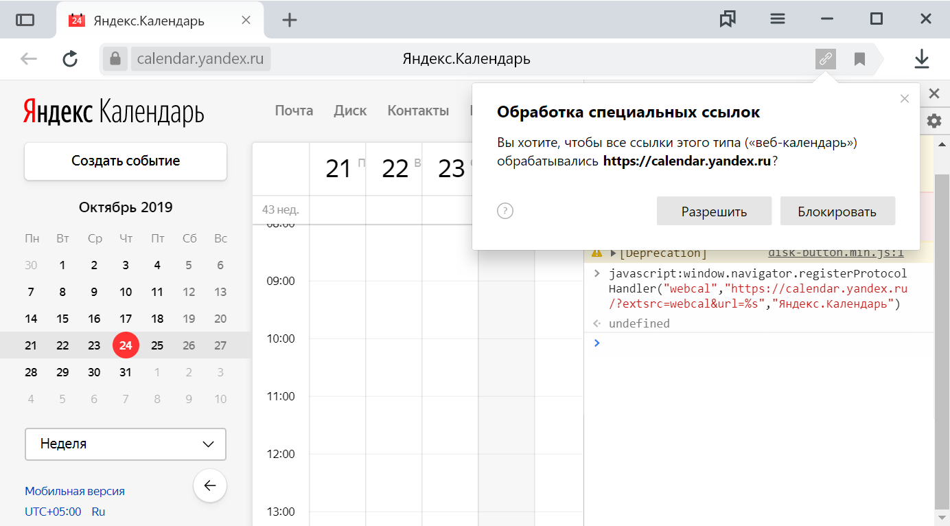Click the Блокировать button
The height and width of the screenshot is (526, 950).
[x=837, y=211]
